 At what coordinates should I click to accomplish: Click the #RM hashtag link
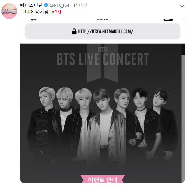pyautogui.click(x=56, y=12)
